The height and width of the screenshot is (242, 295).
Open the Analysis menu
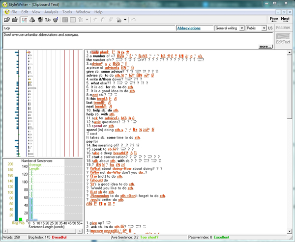tap(51, 11)
